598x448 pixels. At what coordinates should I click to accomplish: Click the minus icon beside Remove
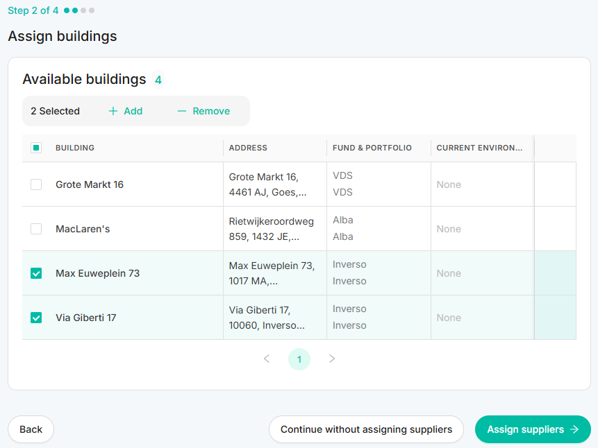(x=182, y=111)
